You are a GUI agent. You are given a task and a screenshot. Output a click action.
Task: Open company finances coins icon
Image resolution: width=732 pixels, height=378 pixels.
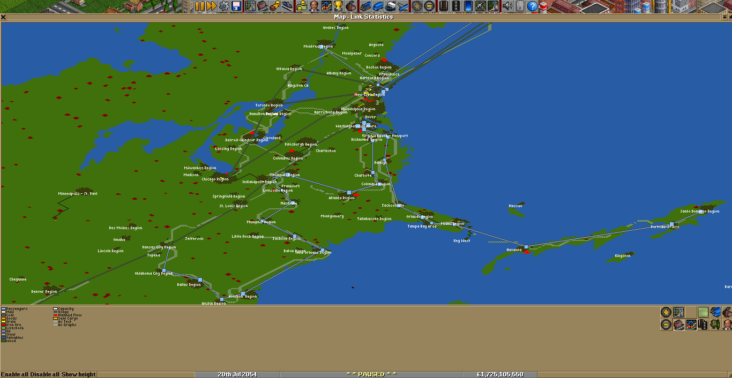pyautogui.click(x=301, y=6)
